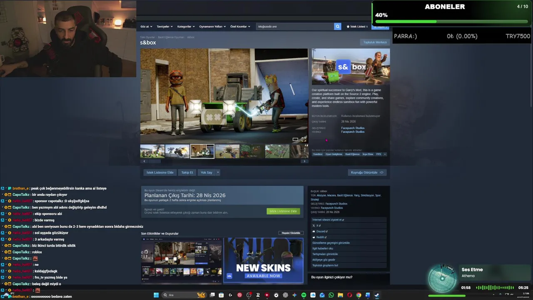Viewport: 533px width, 300px height.
Task: Click the ABONELER goal progress bar
Action: click(452, 22)
